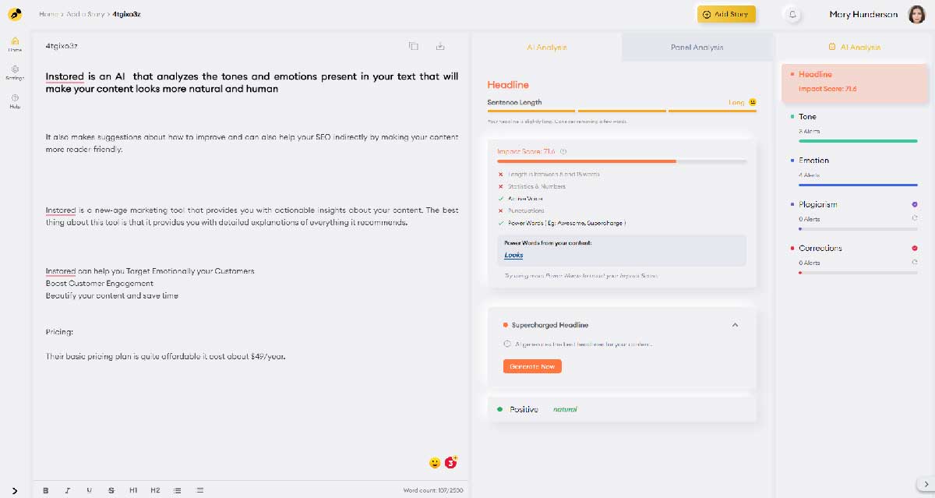Click the Looks power word link
Image resolution: width=935 pixels, height=498 pixels.
(x=513, y=256)
